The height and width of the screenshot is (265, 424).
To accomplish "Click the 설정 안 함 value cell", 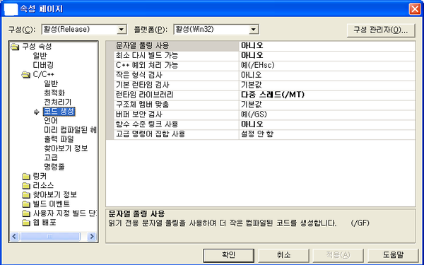I will tap(327, 134).
